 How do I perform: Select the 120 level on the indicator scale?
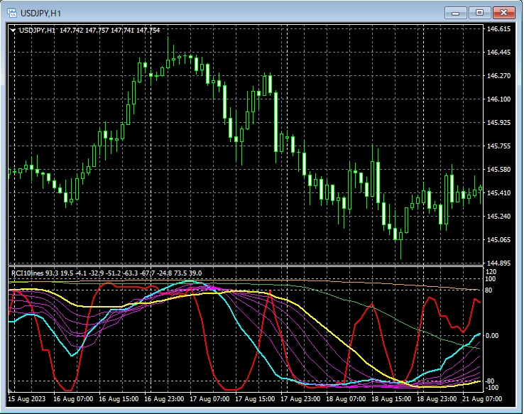(491, 272)
